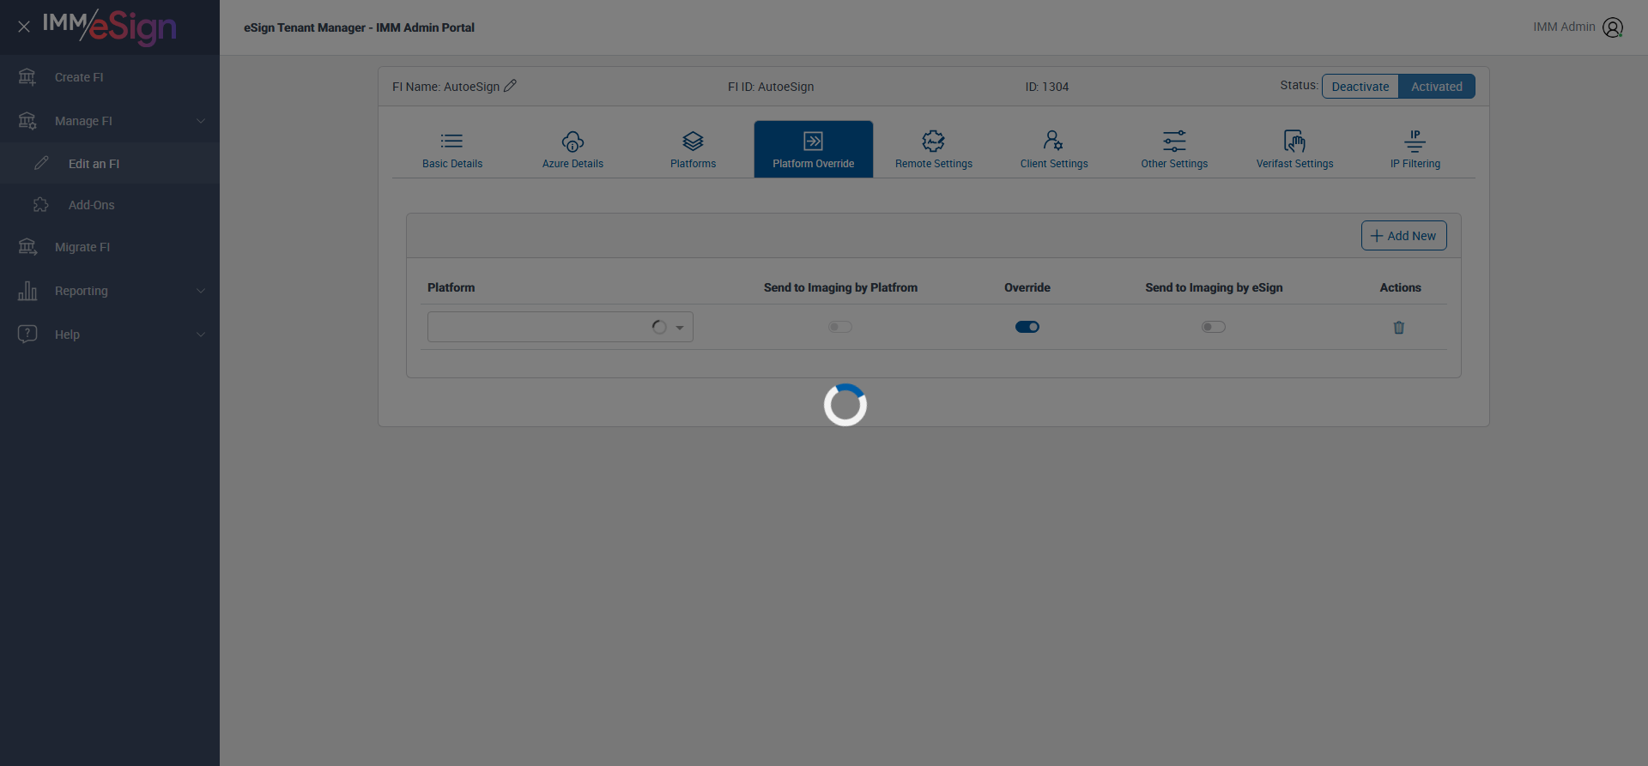The image size is (1648, 766).
Task: Click the FI Name: AutoeSign text
Action: (445, 87)
